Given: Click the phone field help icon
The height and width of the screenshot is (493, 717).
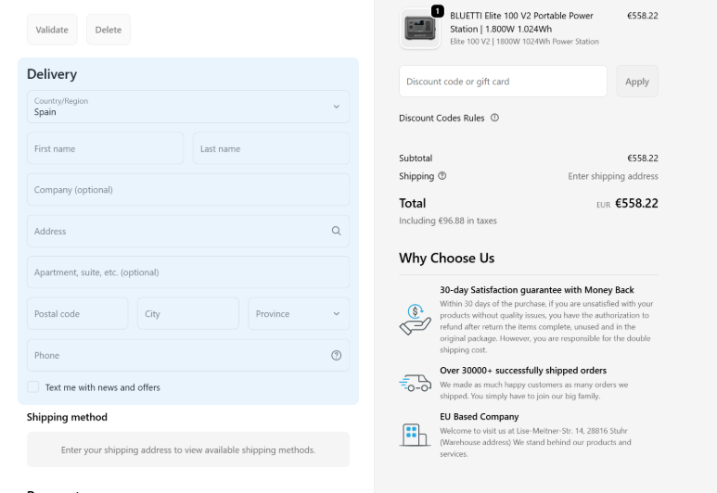Looking at the screenshot, I should coord(336,356).
